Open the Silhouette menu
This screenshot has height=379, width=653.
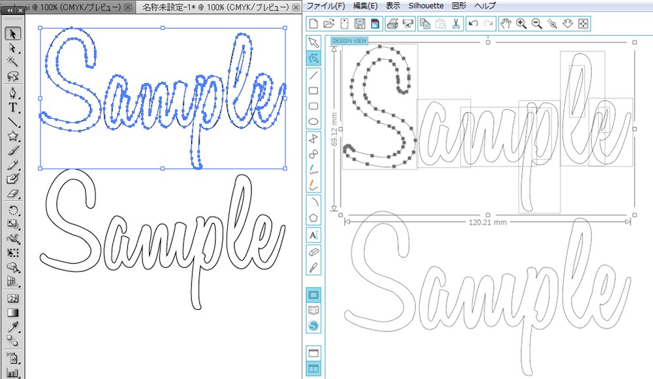pos(426,6)
